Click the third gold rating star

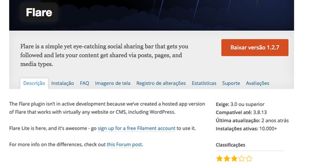point(234,159)
